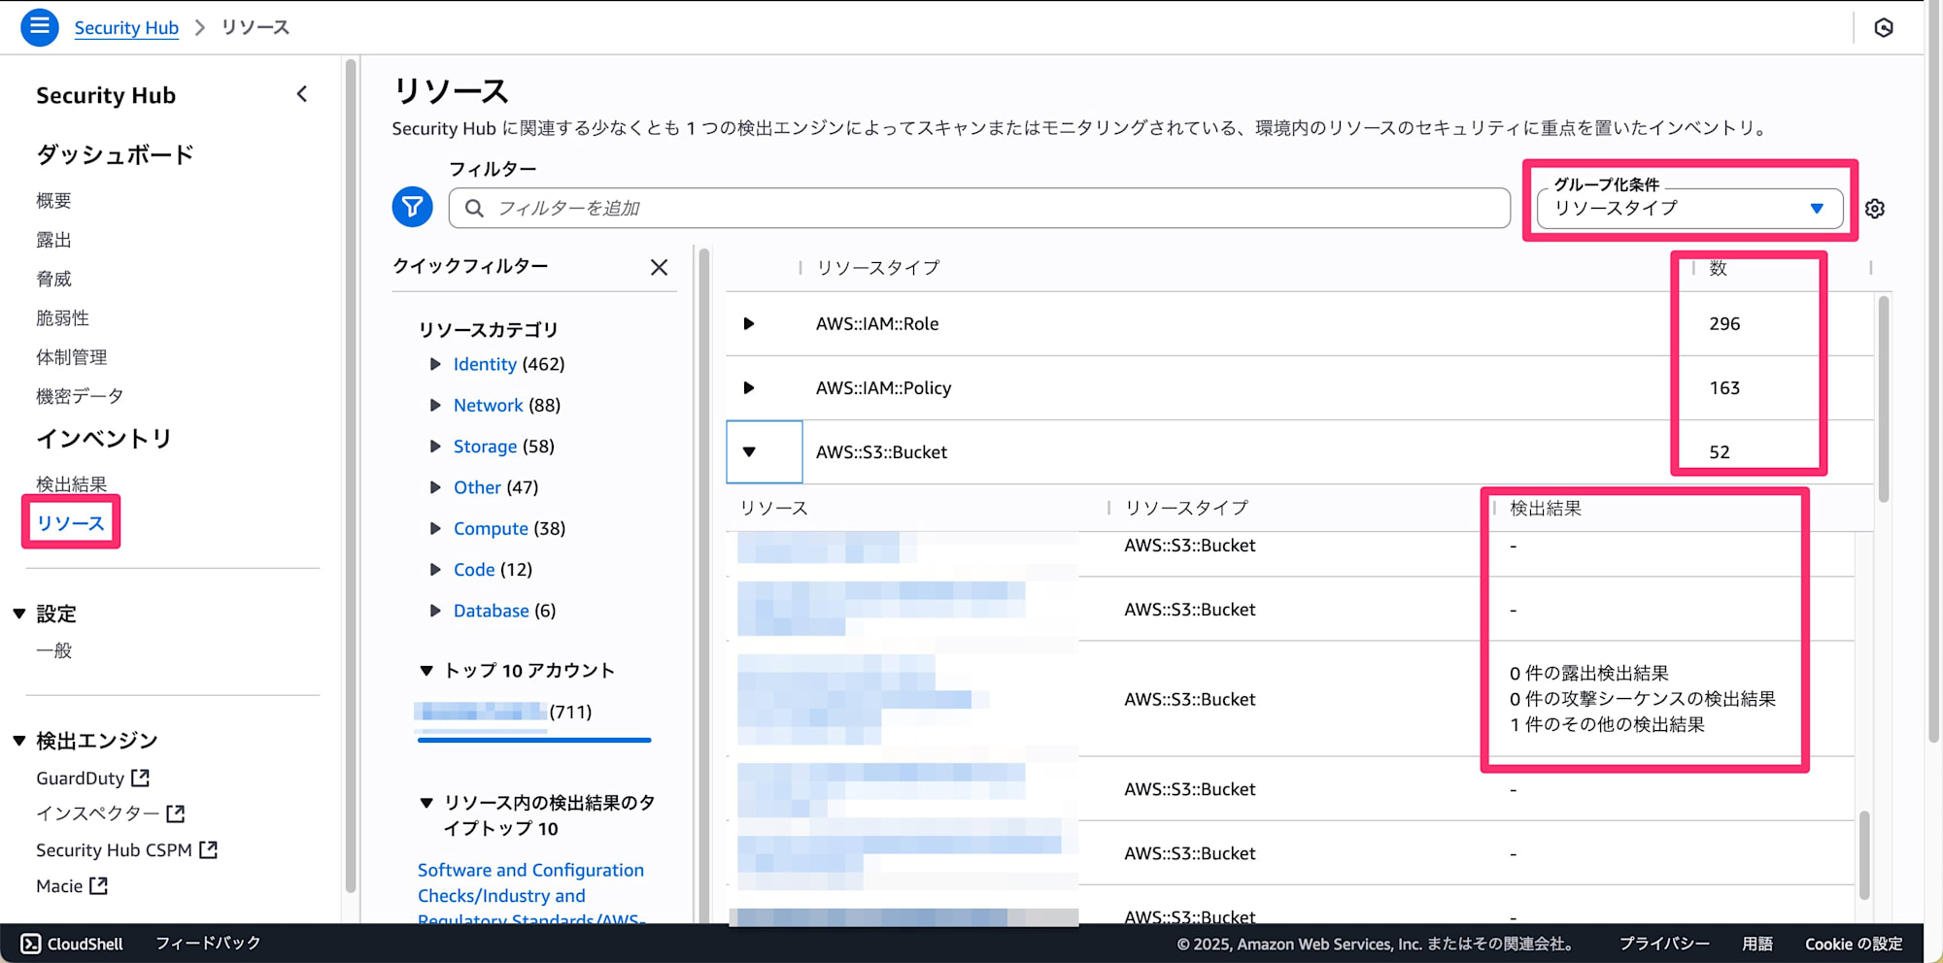
Task: Open 一般 settings page
Action: [53, 650]
